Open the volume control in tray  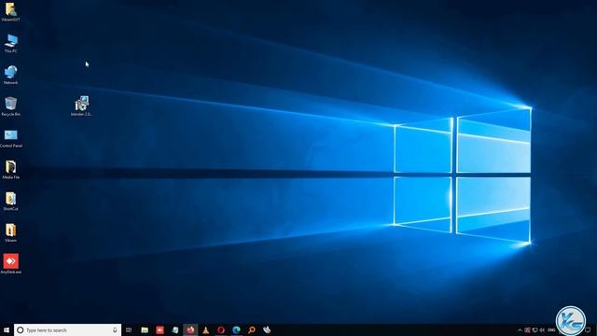point(542,330)
